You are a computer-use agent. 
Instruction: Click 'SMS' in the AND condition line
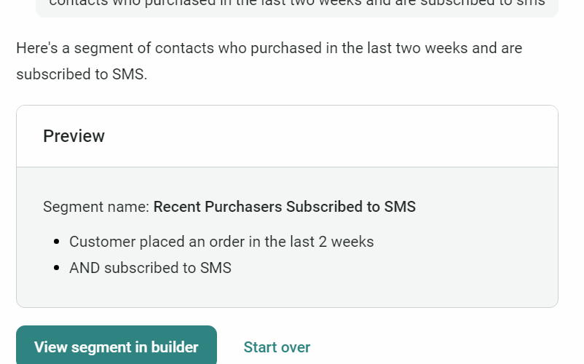[216, 268]
